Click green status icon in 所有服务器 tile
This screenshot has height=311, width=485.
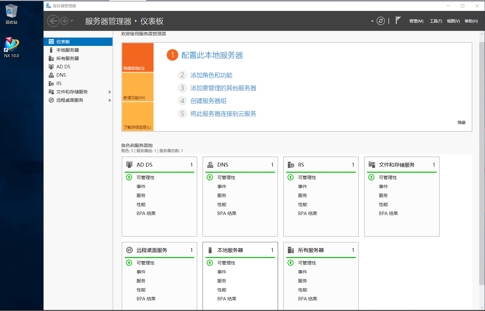click(291, 263)
